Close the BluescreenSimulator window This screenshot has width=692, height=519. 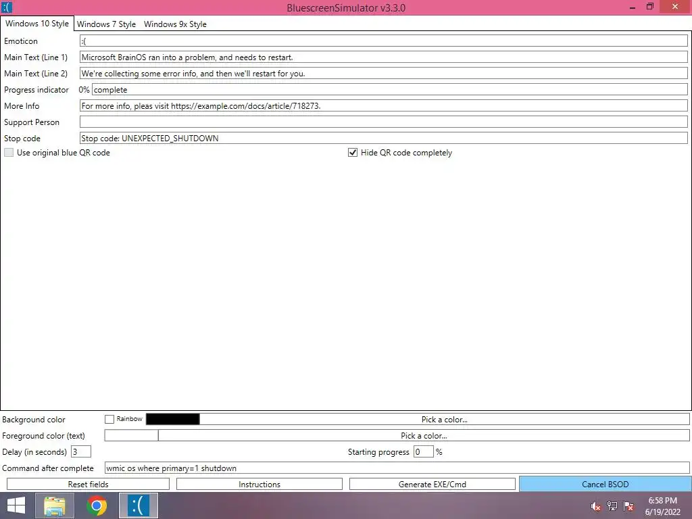[x=675, y=6]
